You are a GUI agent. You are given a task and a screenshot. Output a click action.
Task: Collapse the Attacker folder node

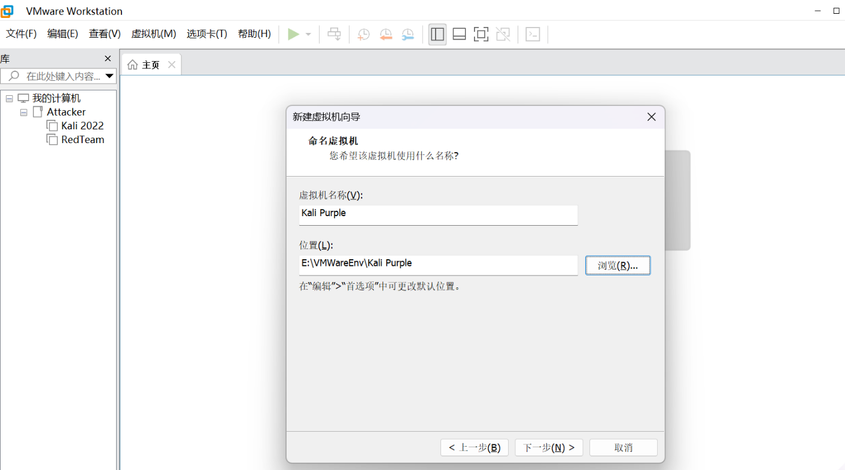tap(23, 112)
